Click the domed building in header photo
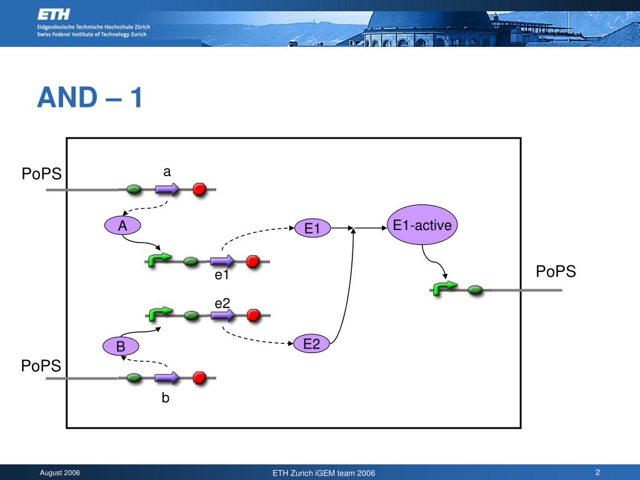640x480 pixels. [429, 29]
